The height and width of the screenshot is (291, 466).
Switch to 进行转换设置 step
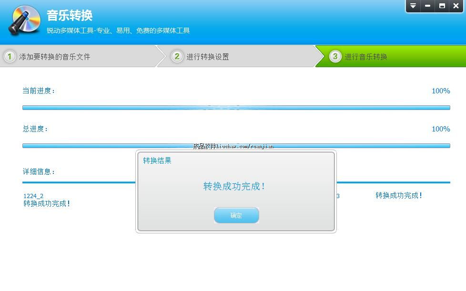tap(208, 57)
